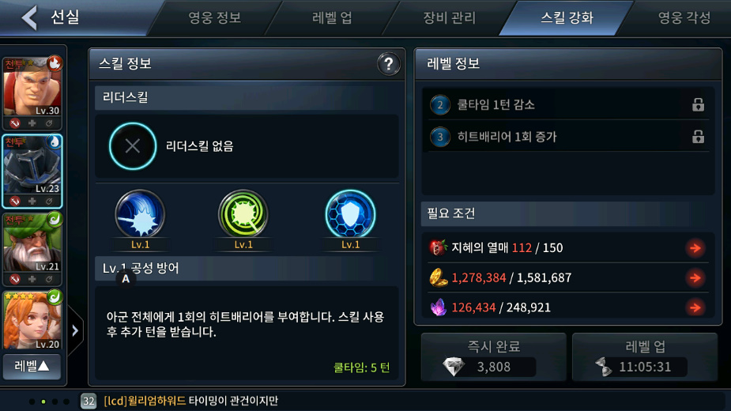Select the blue shield barrier skill icon

click(350, 214)
